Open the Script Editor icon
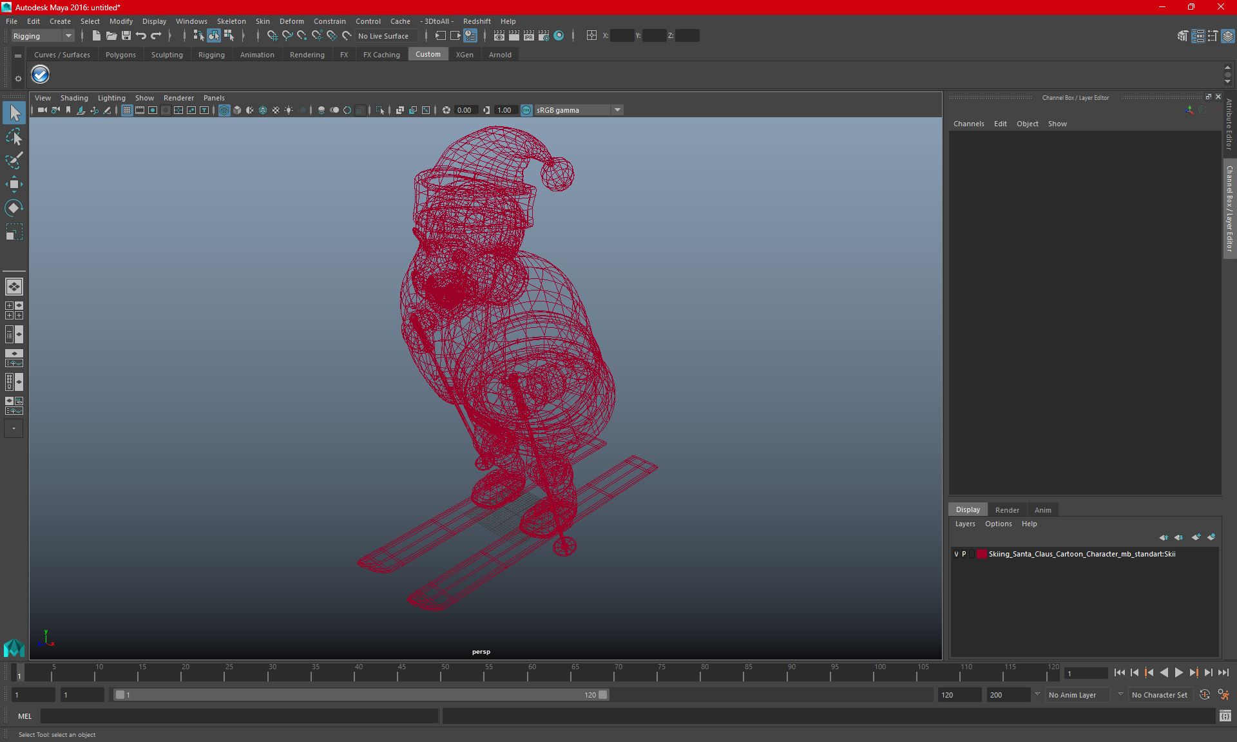Viewport: 1237px width, 742px height. (1225, 716)
